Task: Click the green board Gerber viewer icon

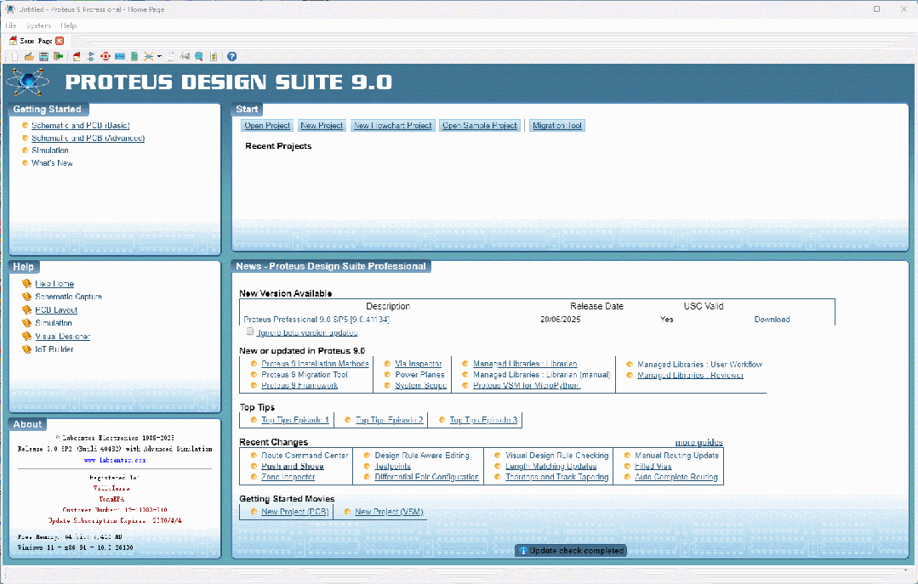Action: 134,57
